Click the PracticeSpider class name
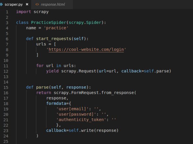Viewport: 193px width, 144px height. tap(49, 23)
